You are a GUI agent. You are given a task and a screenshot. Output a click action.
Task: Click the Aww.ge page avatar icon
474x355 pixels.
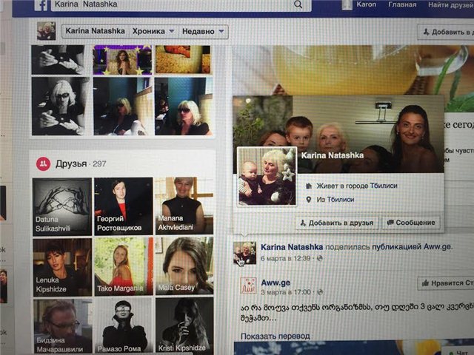coord(249,287)
